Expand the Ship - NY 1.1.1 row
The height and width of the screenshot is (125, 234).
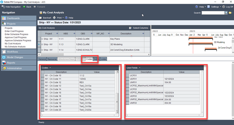point(42,39)
